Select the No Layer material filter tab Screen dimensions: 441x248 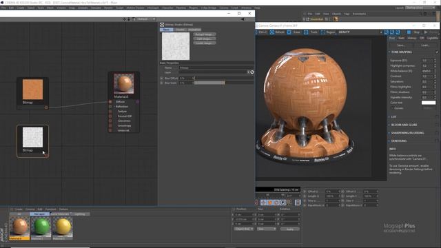(39, 214)
